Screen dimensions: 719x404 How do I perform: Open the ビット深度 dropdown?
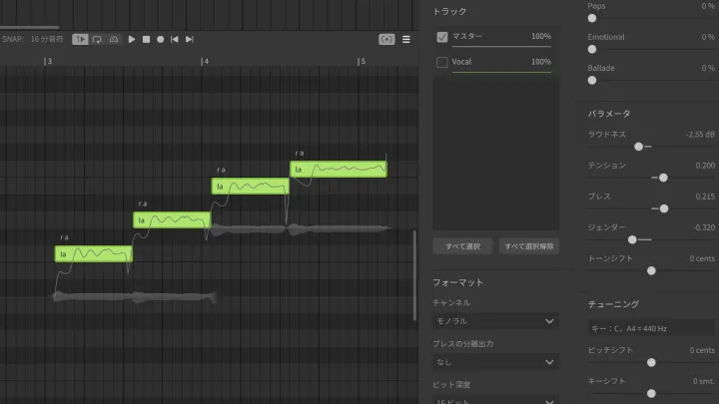495,400
